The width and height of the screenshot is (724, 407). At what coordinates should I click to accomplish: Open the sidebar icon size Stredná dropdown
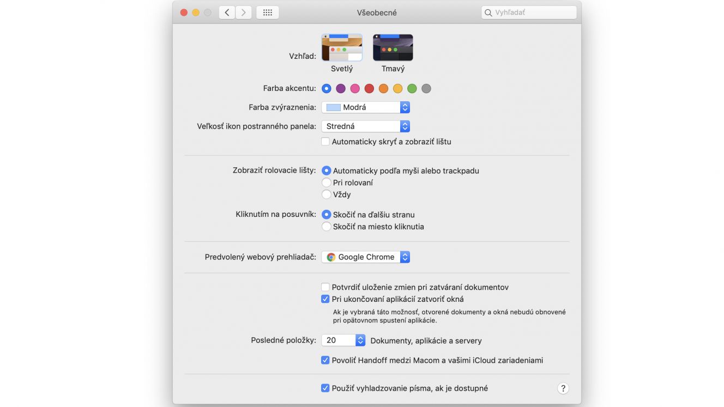pyautogui.click(x=365, y=126)
